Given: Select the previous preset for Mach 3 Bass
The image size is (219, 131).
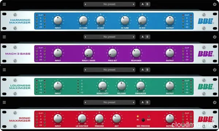Looking at the screenshot, I should click(x=85, y=37).
